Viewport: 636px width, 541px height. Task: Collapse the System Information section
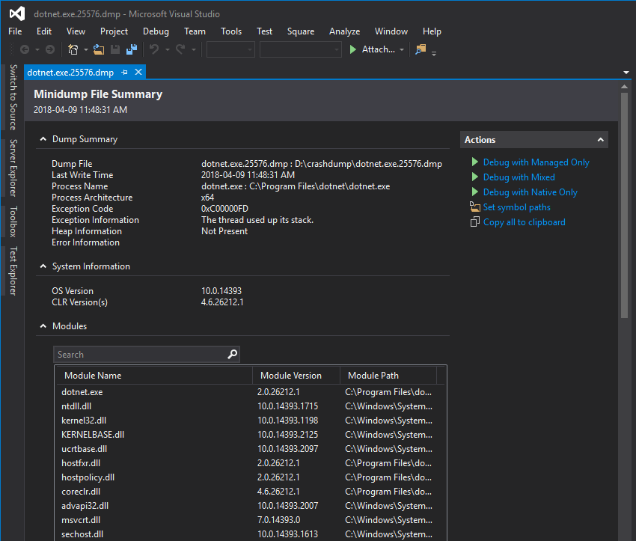point(43,266)
